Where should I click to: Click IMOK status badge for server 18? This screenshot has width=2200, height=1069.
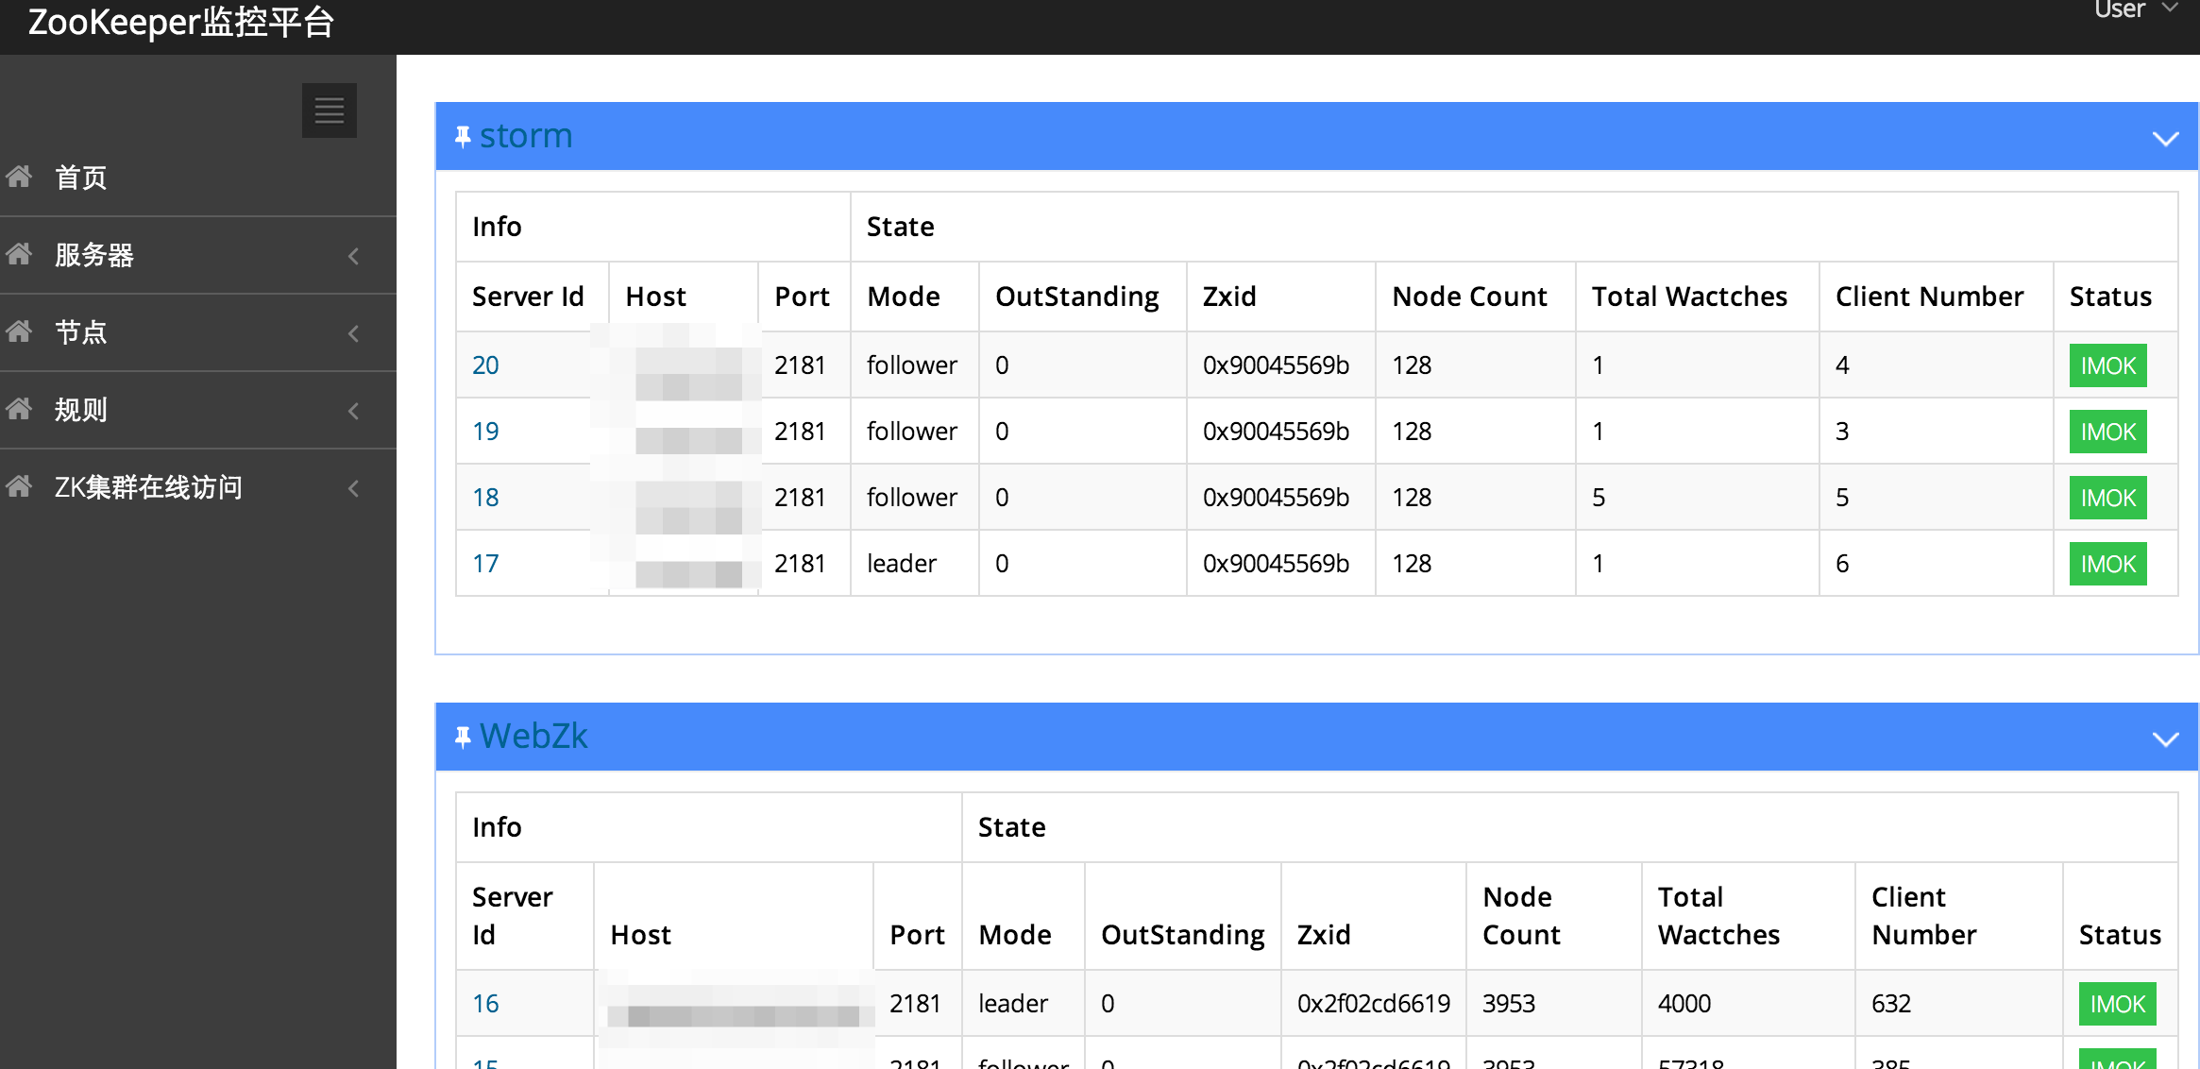tap(2107, 498)
